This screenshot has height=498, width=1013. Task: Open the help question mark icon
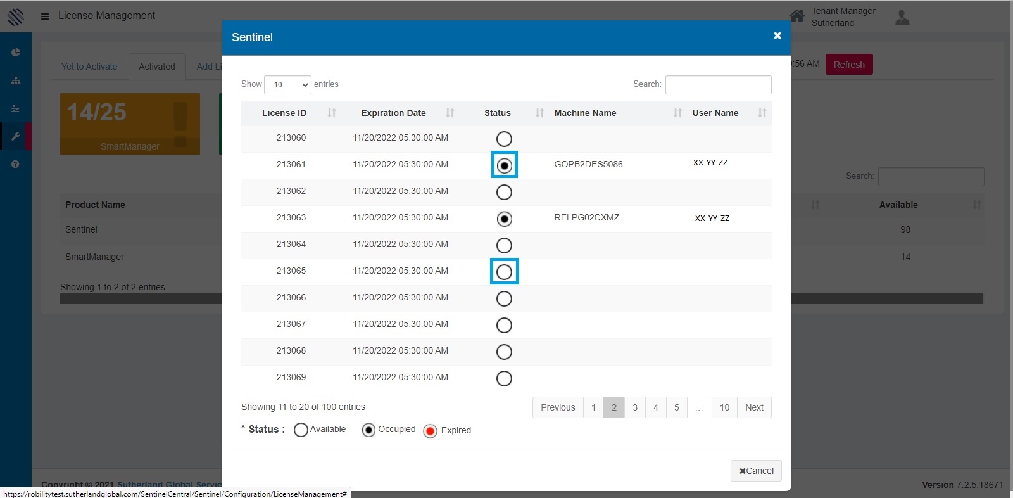16,164
